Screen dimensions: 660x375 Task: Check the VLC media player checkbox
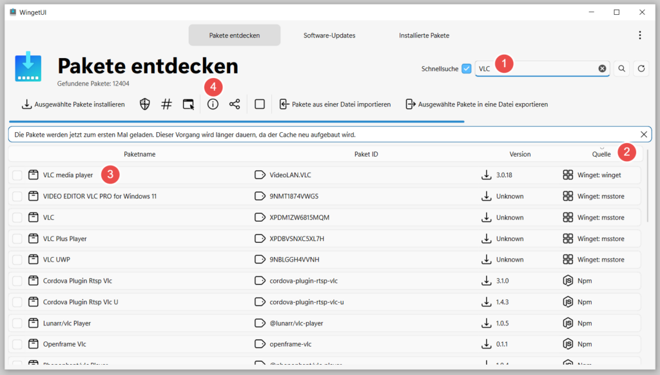click(17, 175)
